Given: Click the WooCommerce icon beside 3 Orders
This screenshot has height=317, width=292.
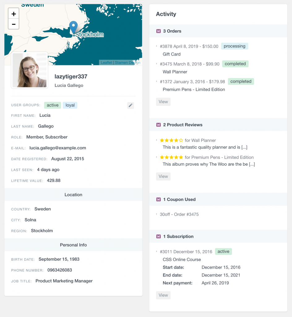Looking at the screenshot, I should [159, 31].
